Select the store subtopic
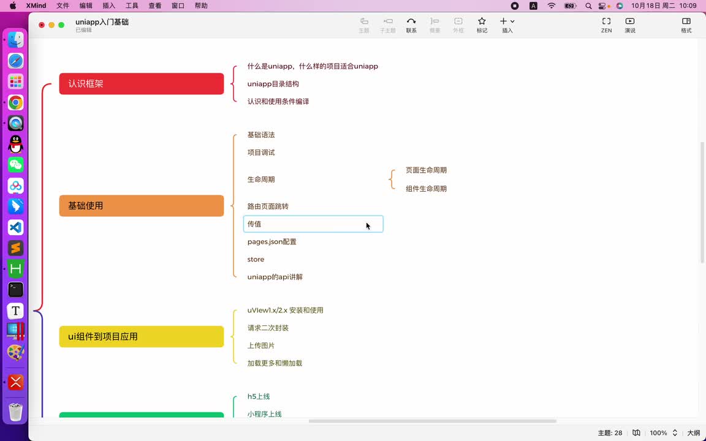706x441 pixels. pyautogui.click(x=256, y=259)
